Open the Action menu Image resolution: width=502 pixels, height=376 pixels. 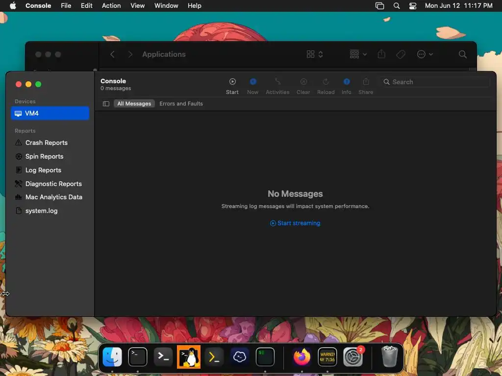coord(111,6)
